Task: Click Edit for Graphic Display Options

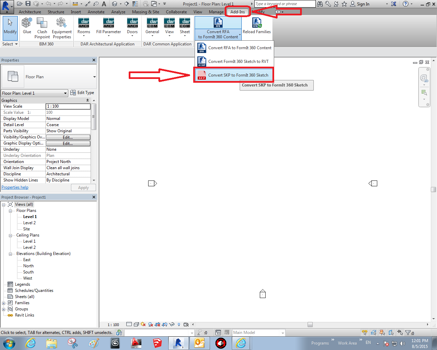Action: click(68, 144)
